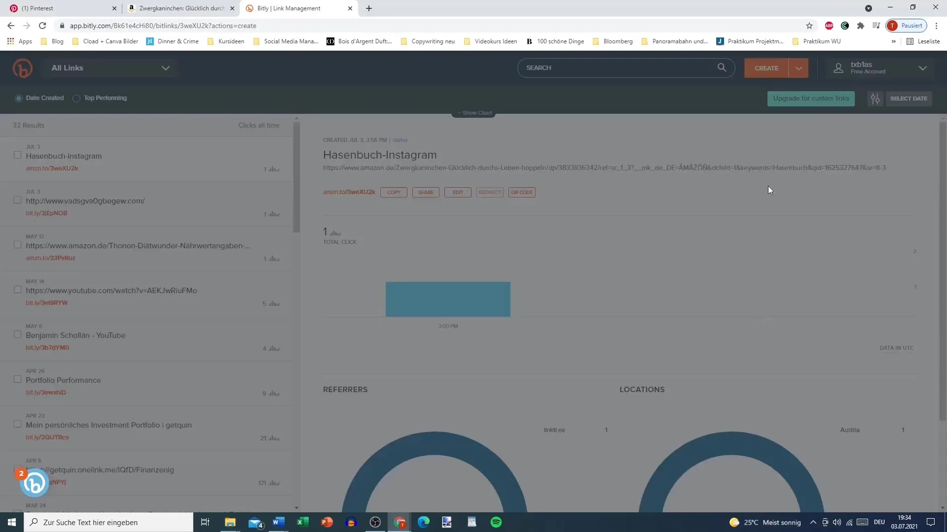Open the filter sliders icon

point(875,99)
